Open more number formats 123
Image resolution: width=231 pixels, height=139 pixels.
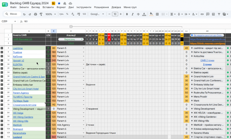click(x=84, y=14)
